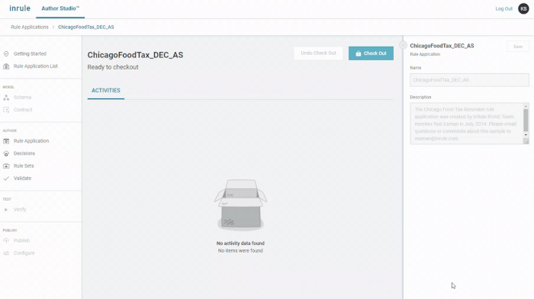Click Publish item in sidebar

(x=22, y=241)
